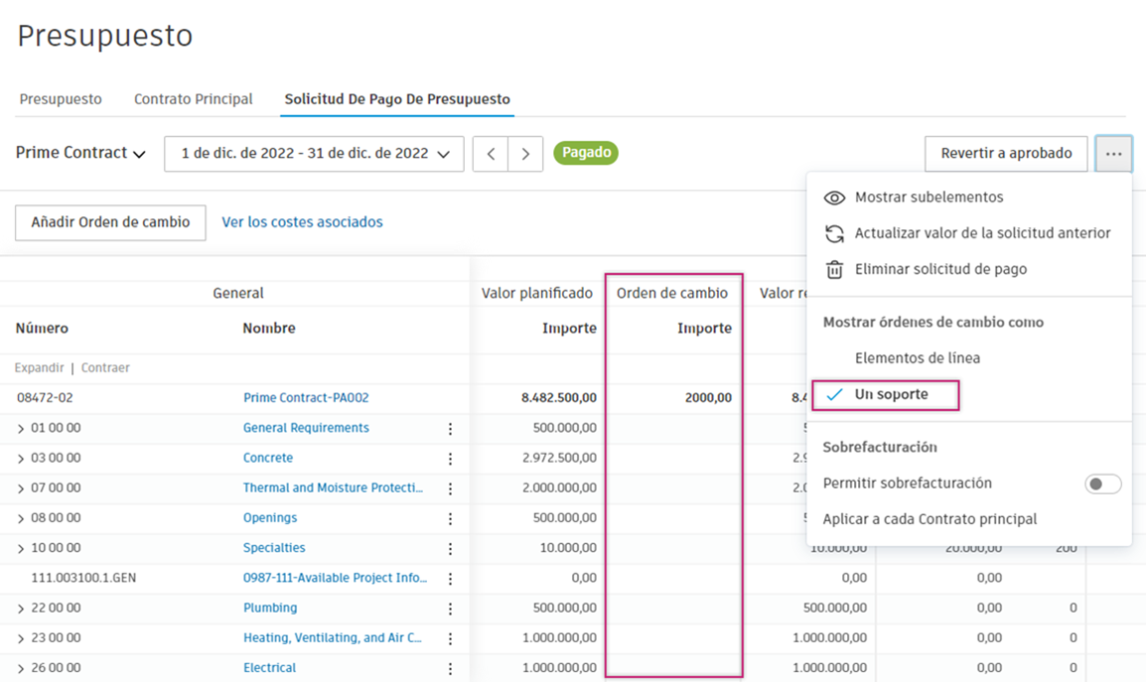Screen dimensions: 1146x682
Task: Select Solicitud De Pago De Presupuesto tab
Action: point(397,98)
